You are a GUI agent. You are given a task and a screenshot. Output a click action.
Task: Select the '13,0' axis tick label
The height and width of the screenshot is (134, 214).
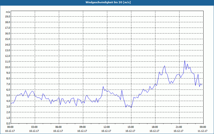click(x=8, y=50)
